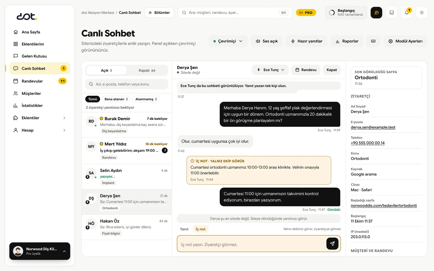This screenshot has width=434, height=271.
Task: Go to dot Aksiyon Merkezi breadcrumb
Action: pyautogui.click(x=98, y=13)
